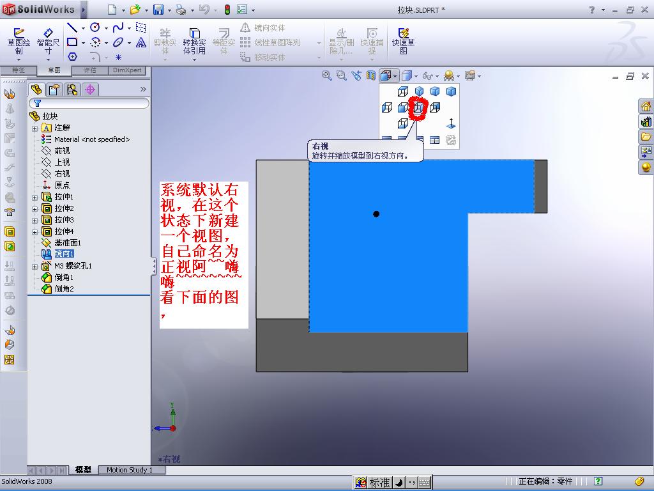Viewport: 654px width, 491px height.
Task: Open the 线性草图阵列 dropdown arrow
Action: [319, 43]
